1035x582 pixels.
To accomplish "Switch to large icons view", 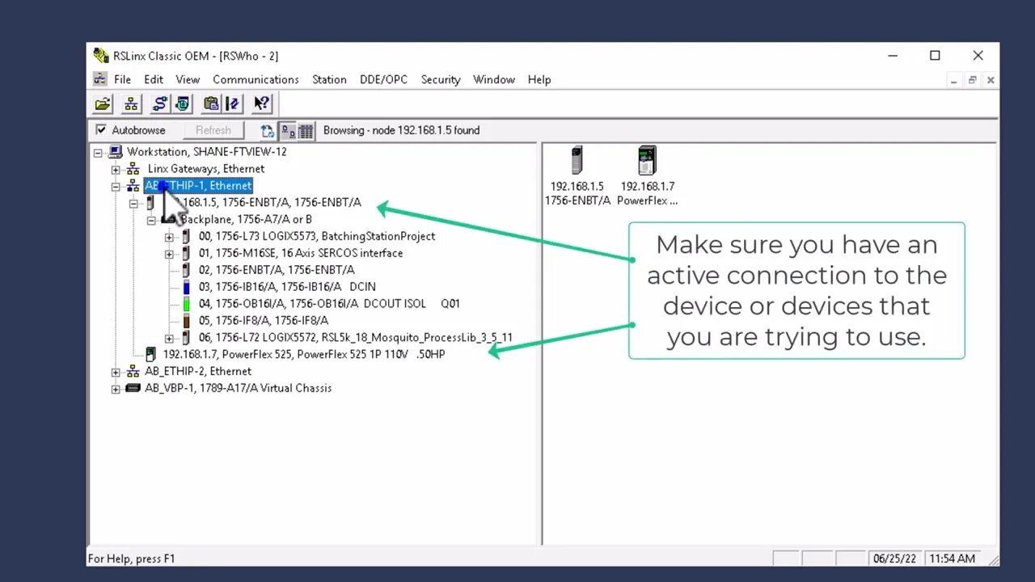I will pyautogui.click(x=287, y=130).
